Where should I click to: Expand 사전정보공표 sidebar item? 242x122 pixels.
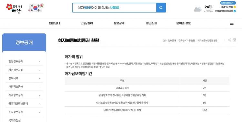[x=24, y=70]
